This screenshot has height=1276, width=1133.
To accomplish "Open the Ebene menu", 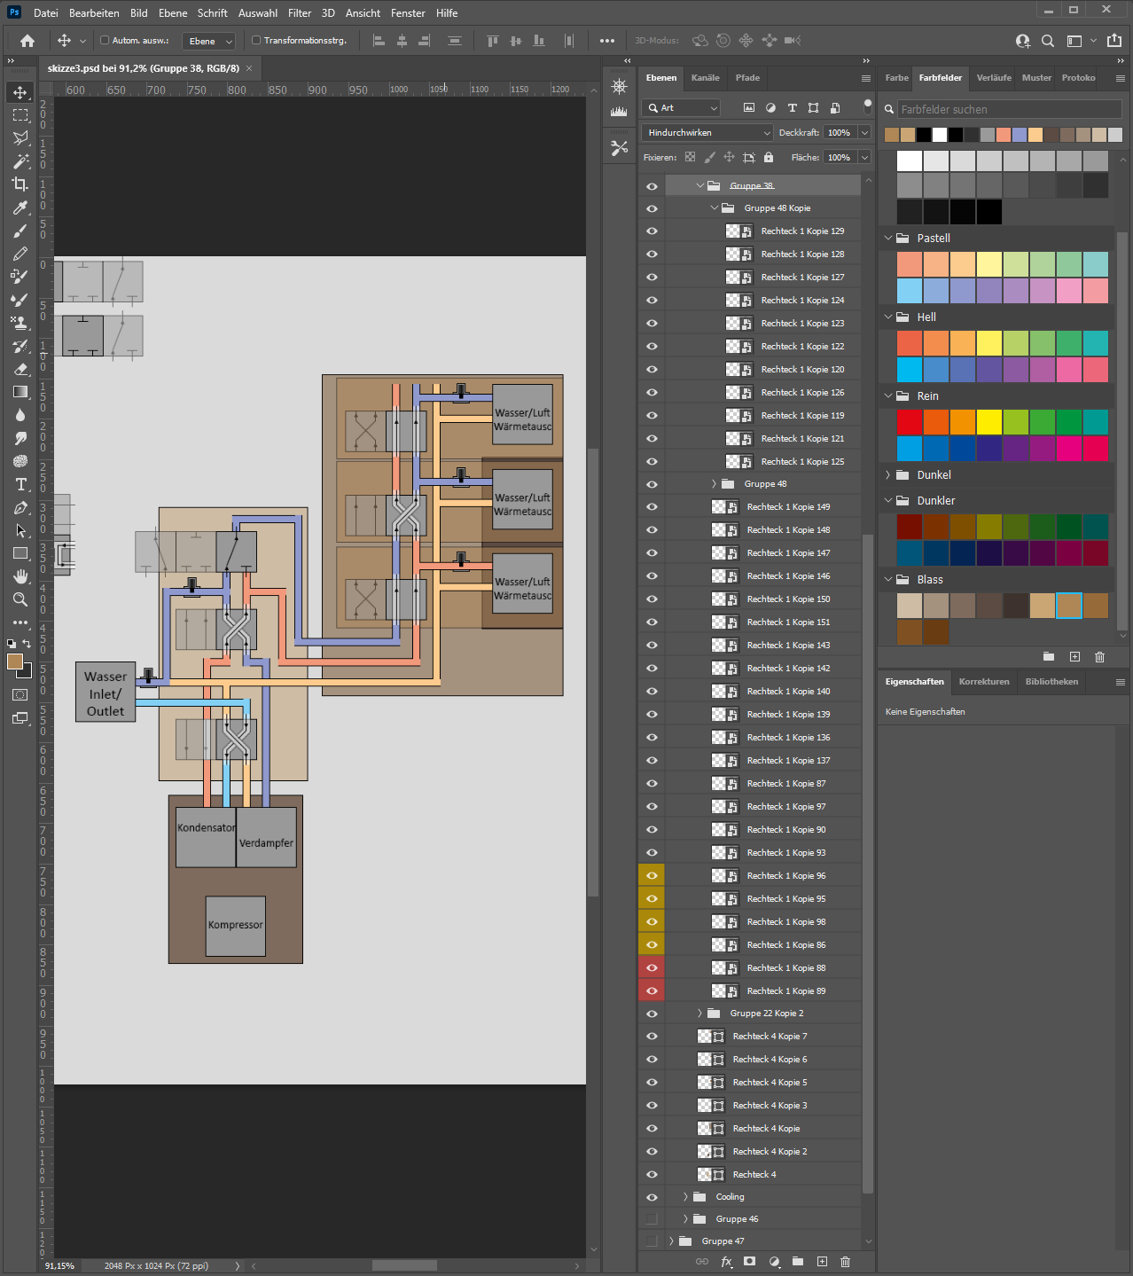I will pyautogui.click(x=173, y=13).
